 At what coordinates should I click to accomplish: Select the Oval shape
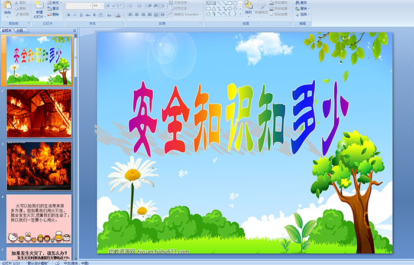[x=235, y=3]
